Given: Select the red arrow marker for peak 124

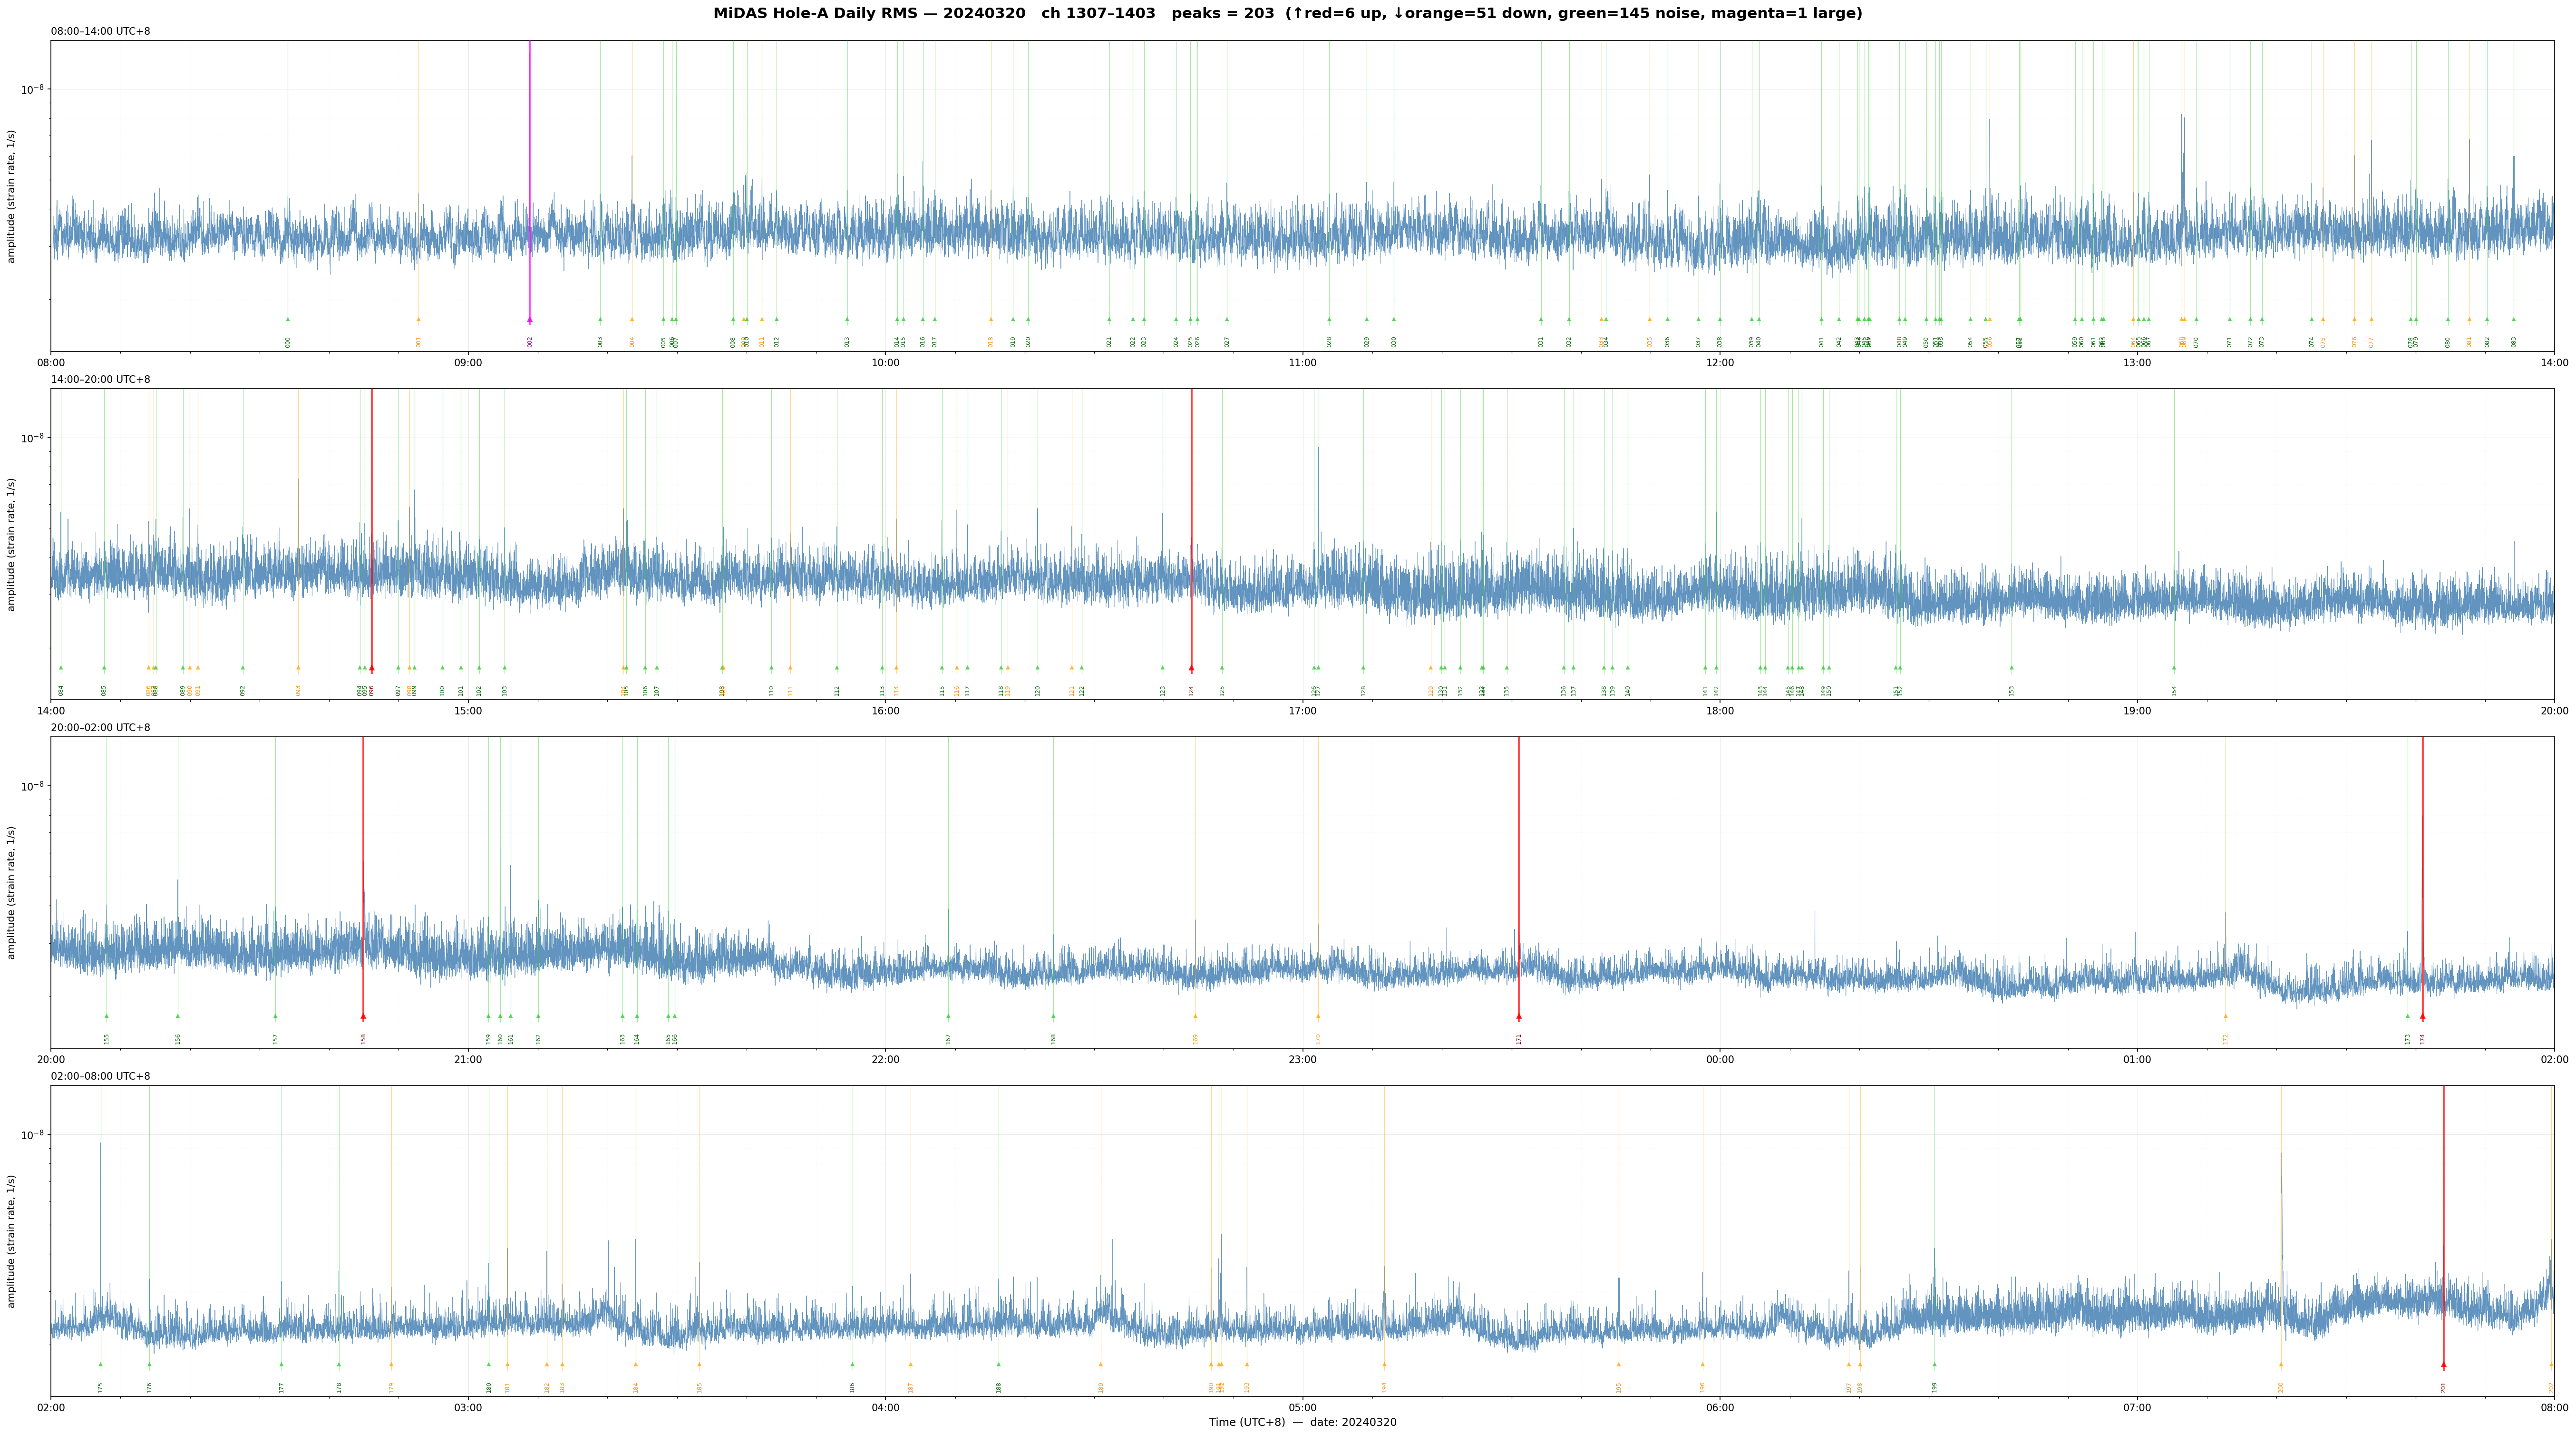Looking at the screenshot, I should pyautogui.click(x=1191, y=668).
